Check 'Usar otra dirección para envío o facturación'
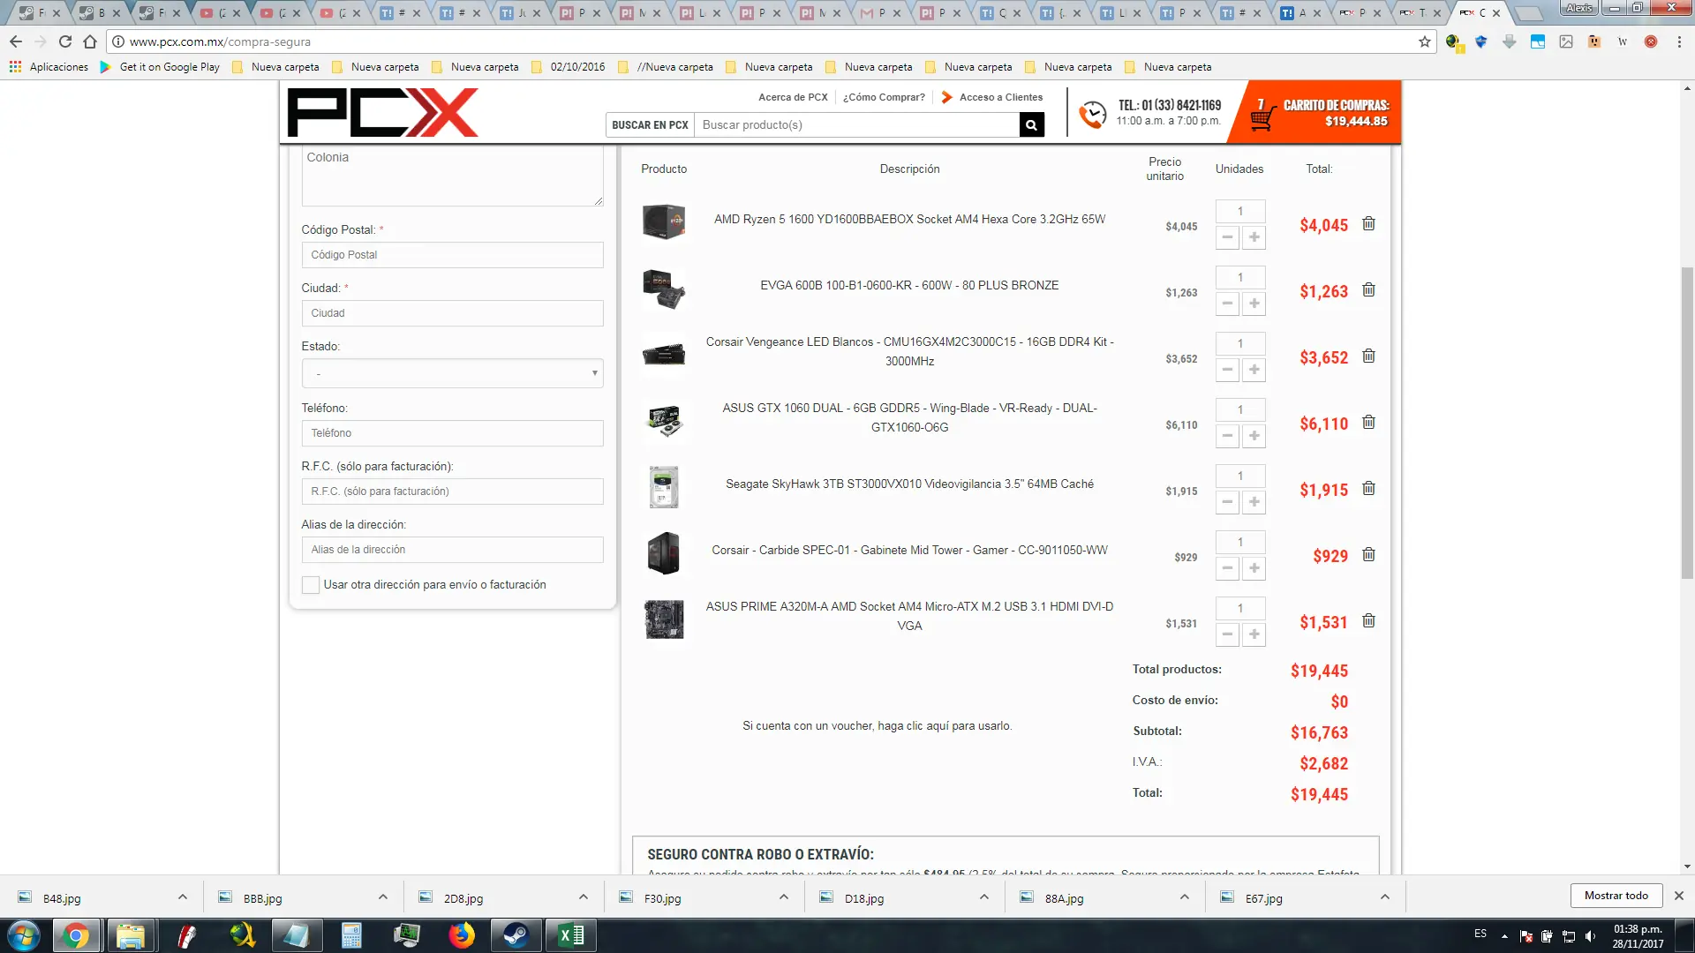The image size is (1695, 953). pos(311,585)
